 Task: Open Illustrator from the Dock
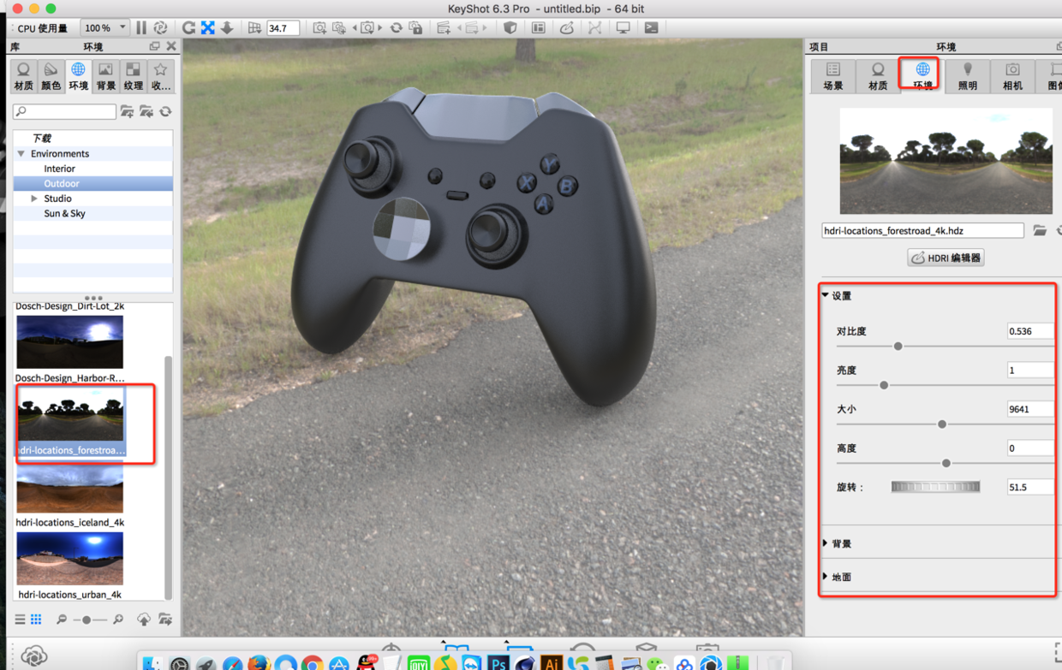pyautogui.click(x=552, y=662)
